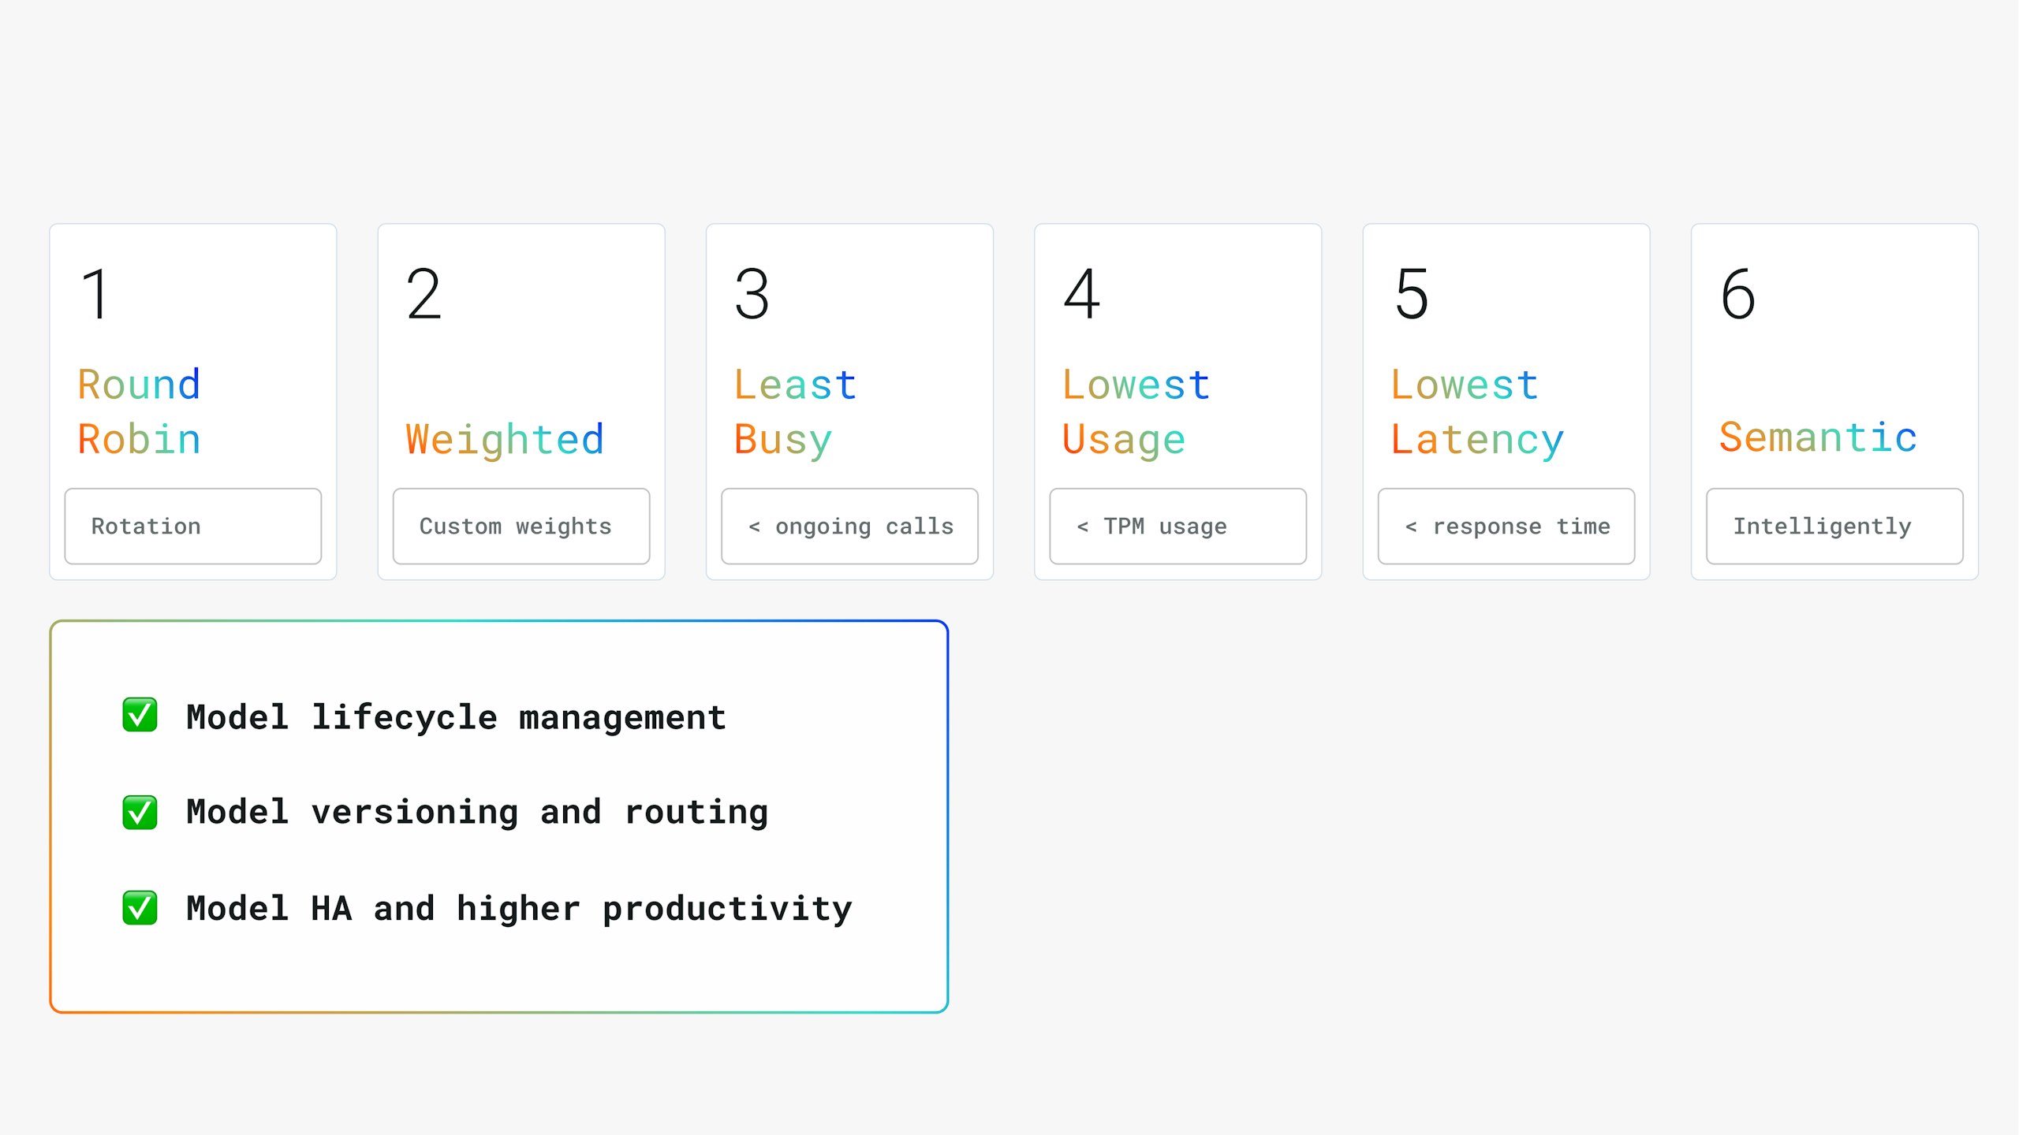Click the Round Robin heading
The image size is (2019, 1135).
[139, 411]
